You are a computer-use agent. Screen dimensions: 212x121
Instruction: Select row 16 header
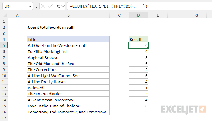(x=4, y=112)
